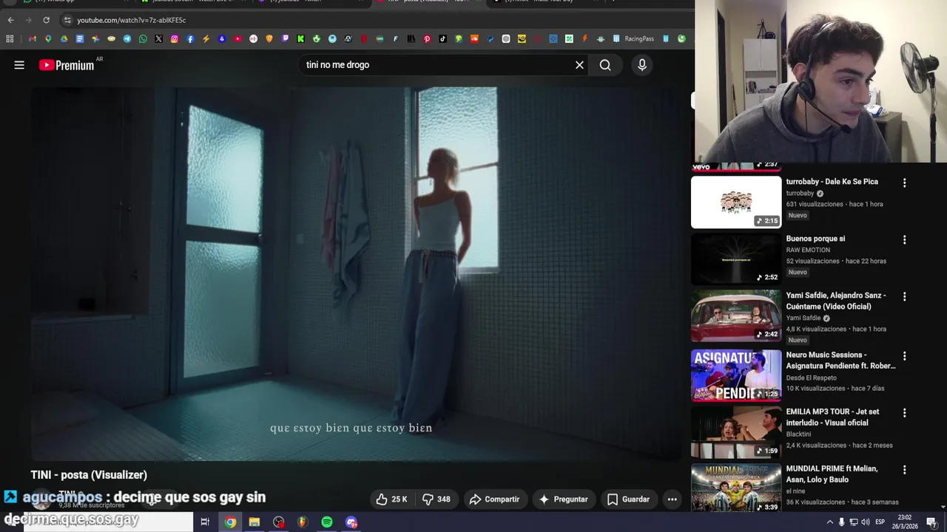Open the 23:02 clock and calendar
Viewport: 947px width, 532px height.
click(904, 522)
